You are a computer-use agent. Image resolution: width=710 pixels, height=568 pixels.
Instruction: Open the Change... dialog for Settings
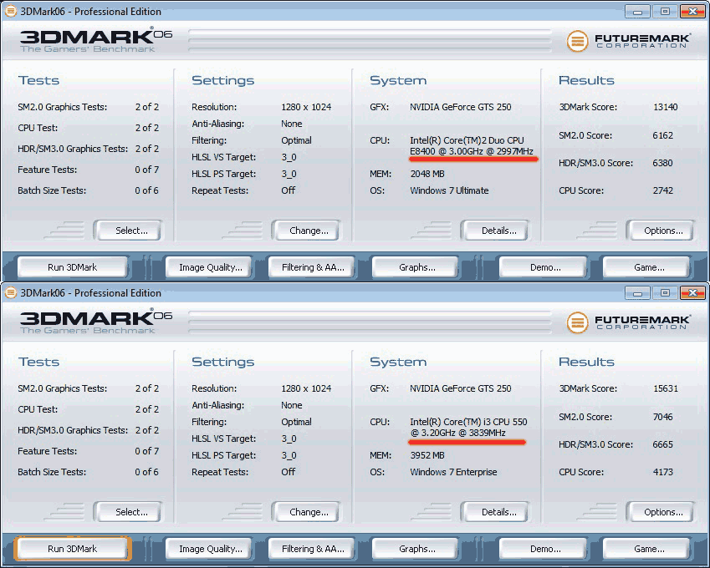[307, 230]
